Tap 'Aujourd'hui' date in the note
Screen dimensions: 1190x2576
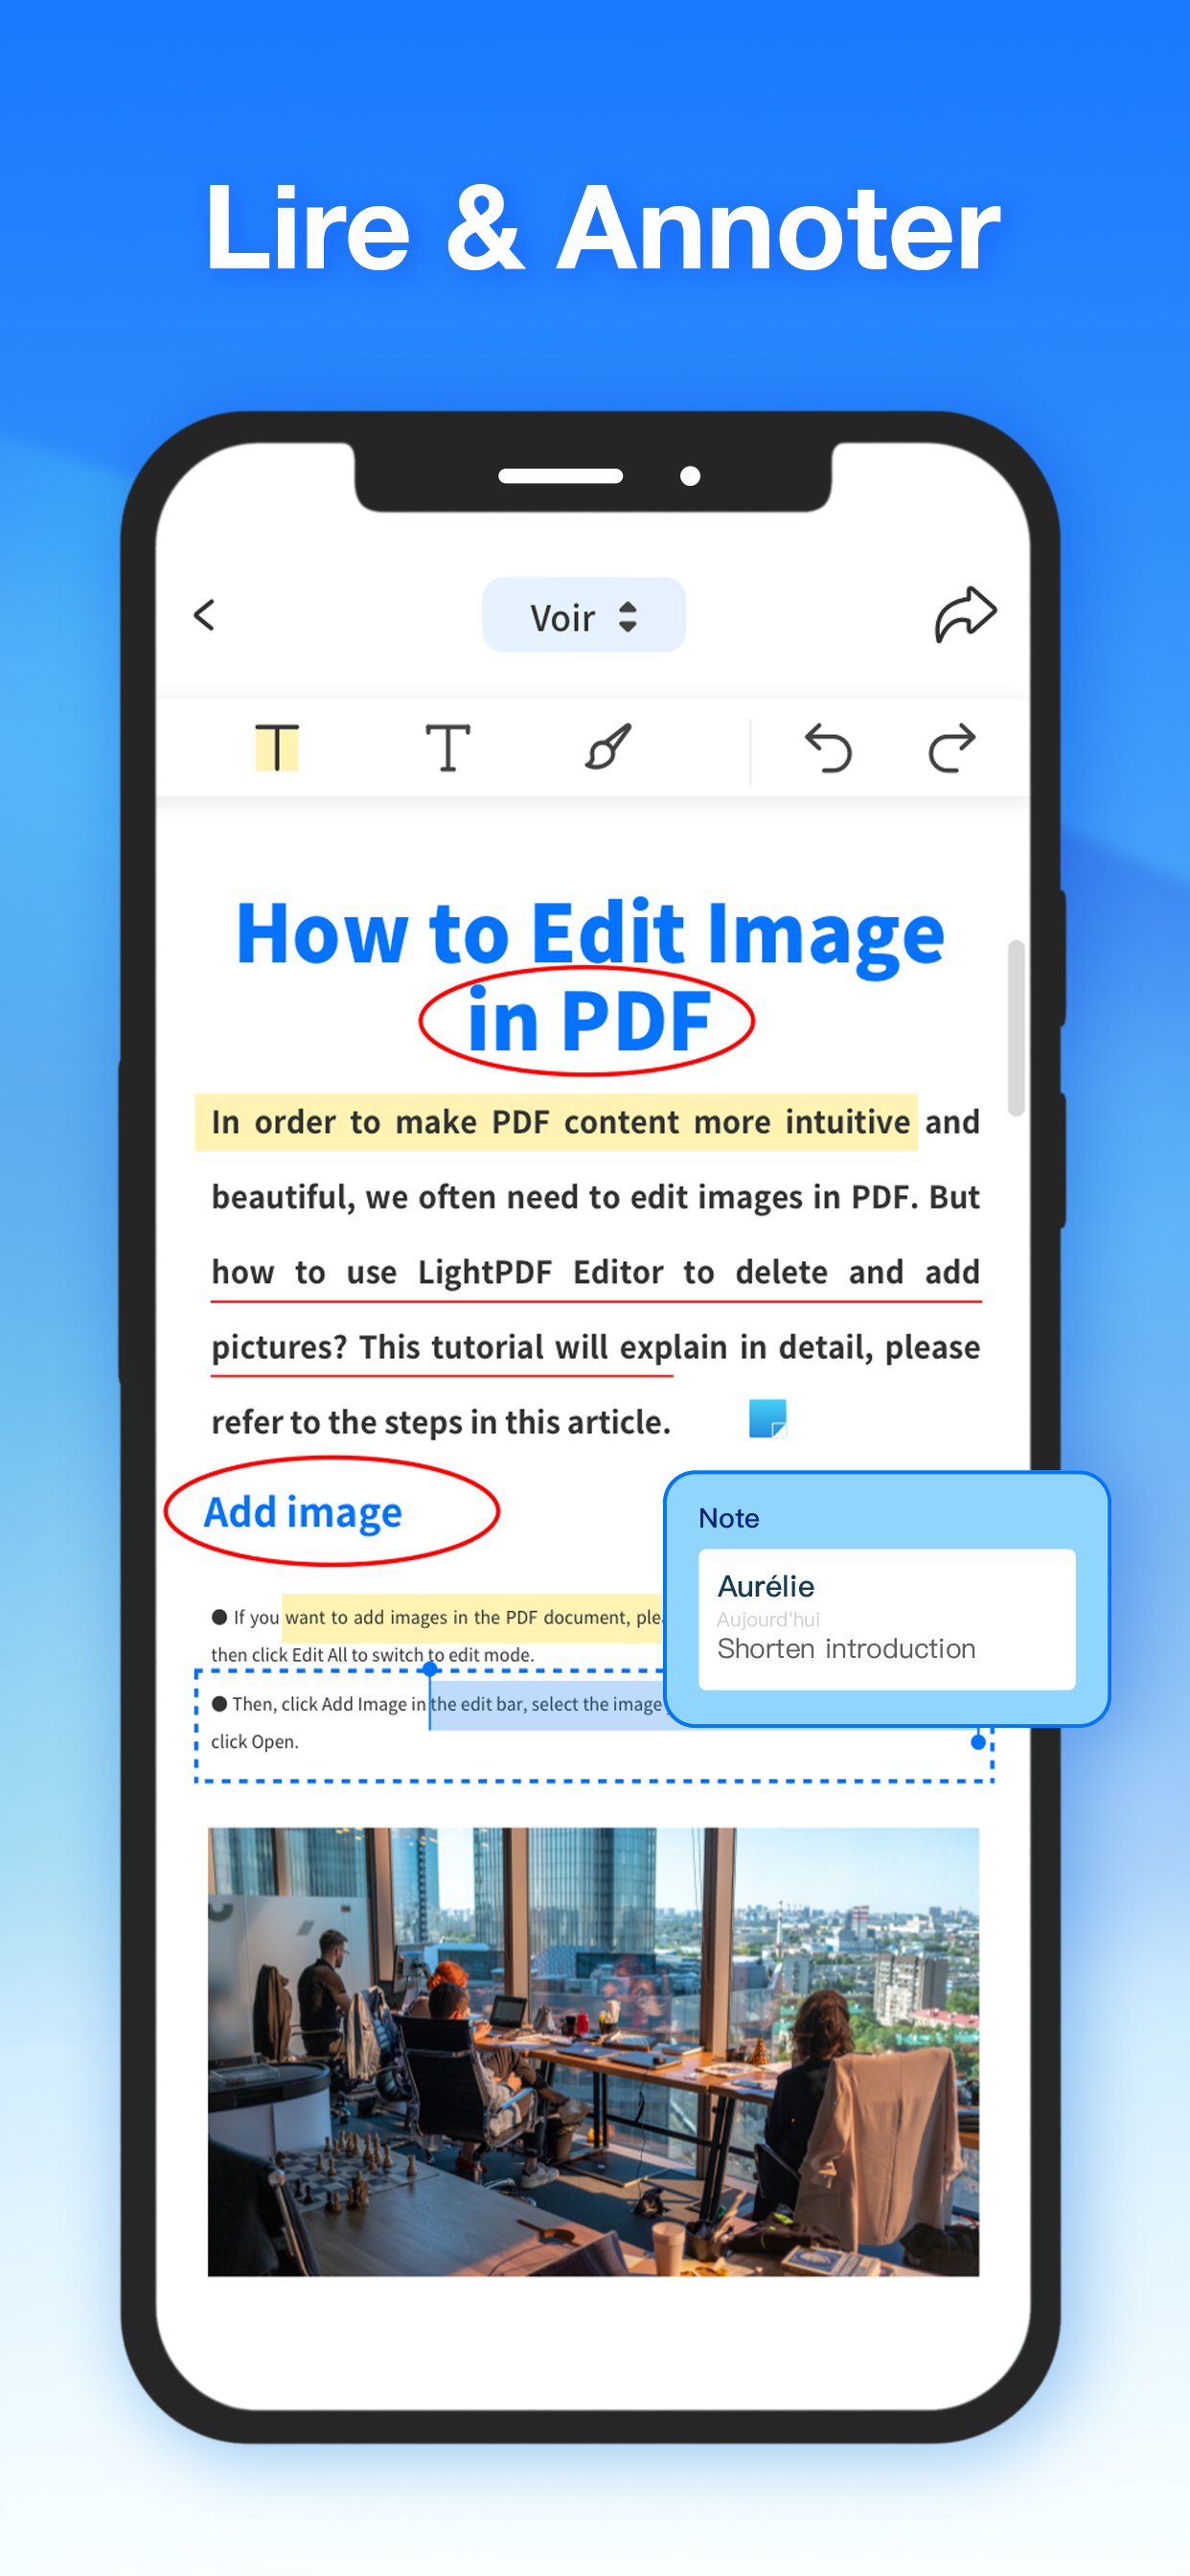coord(768,1619)
